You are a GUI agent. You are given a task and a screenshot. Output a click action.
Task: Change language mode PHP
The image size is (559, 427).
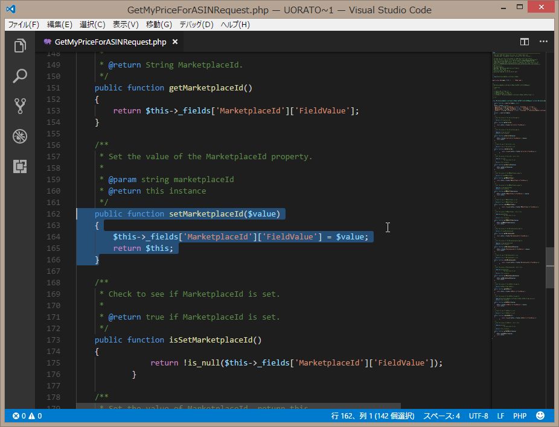coord(520,416)
